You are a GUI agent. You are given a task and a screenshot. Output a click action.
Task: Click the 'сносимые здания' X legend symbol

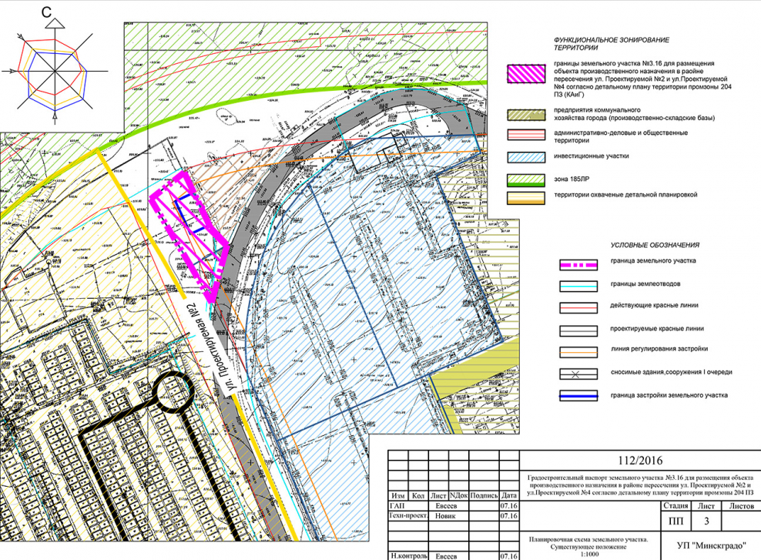point(578,373)
